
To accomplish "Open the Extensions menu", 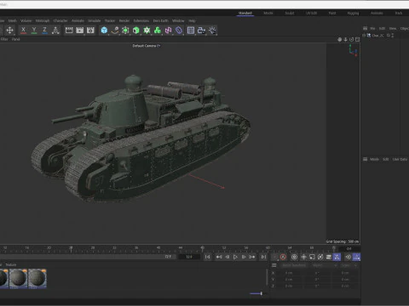I will 141,20.
